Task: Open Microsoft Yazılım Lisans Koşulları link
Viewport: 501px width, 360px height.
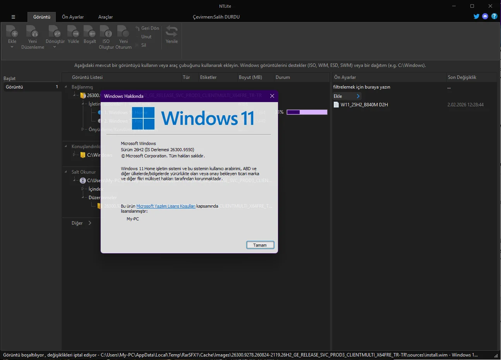Action: (166, 206)
